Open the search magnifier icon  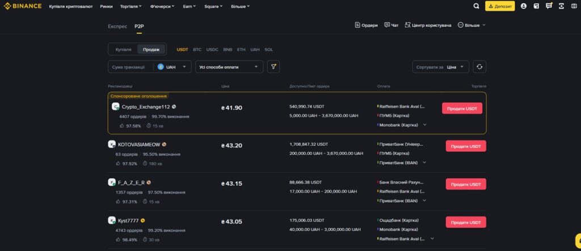pos(477,6)
